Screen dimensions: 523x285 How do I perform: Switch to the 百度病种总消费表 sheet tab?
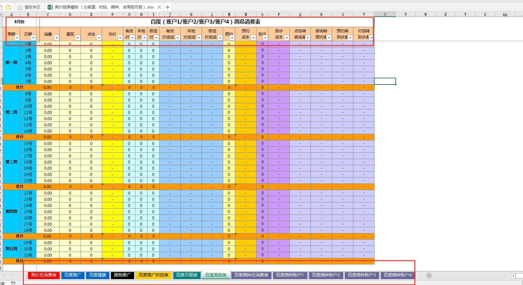coord(251,275)
